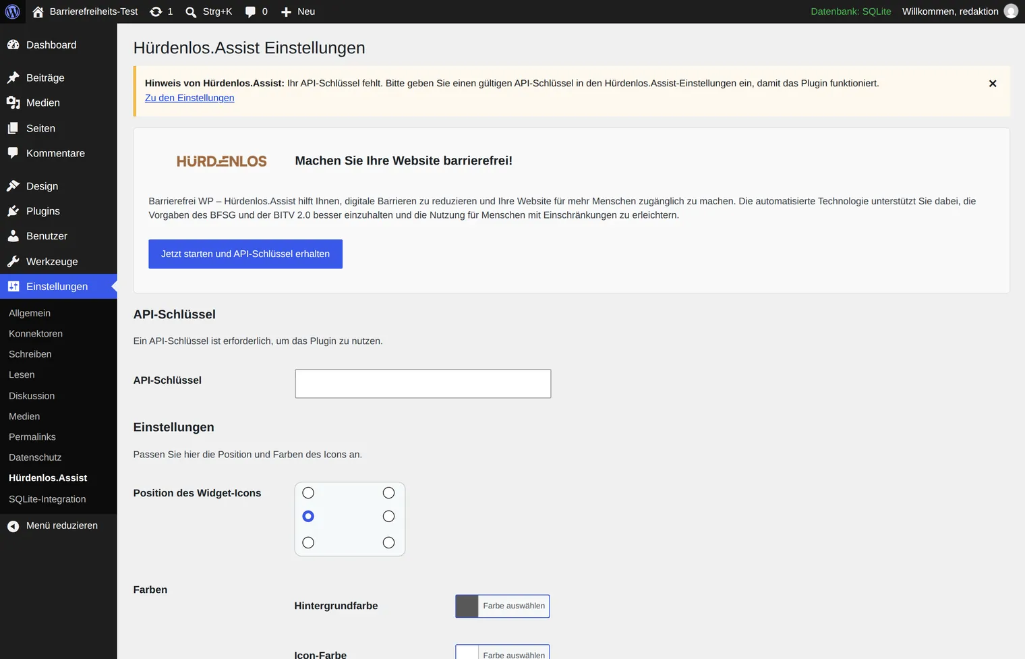
Task: Select top-right widget icon position
Action: [388, 493]
